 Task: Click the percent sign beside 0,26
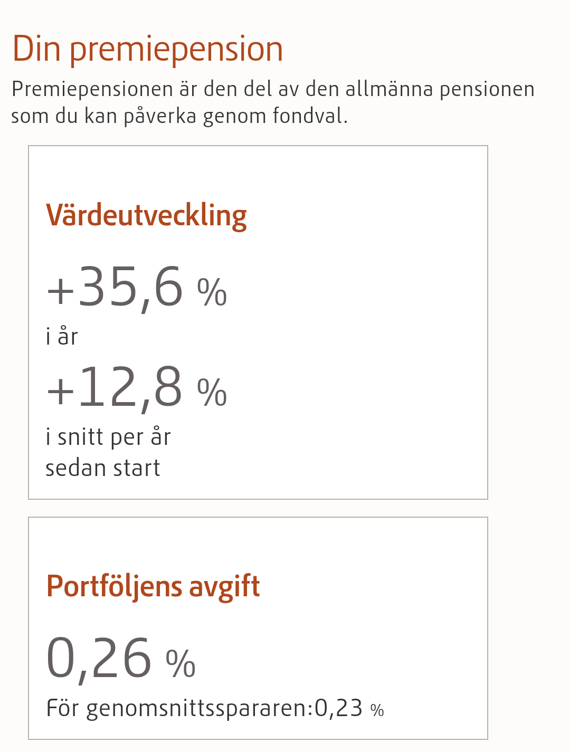pos(181,664)
